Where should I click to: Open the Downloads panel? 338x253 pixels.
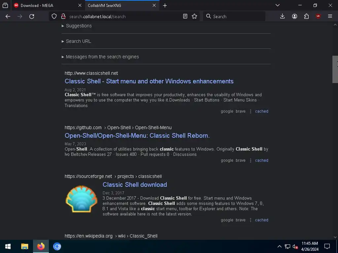[283, 16]
